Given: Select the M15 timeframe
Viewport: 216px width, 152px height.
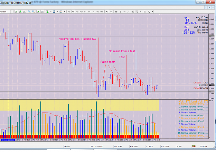Looking at the screenshot, I should (77, 12).
